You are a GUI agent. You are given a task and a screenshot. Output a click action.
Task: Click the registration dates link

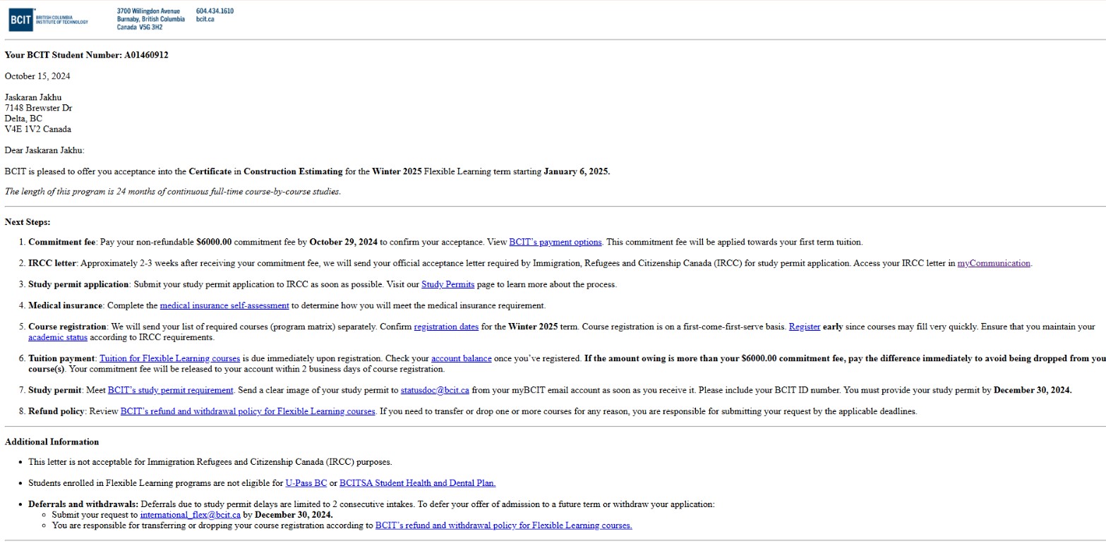pos(445,327)
